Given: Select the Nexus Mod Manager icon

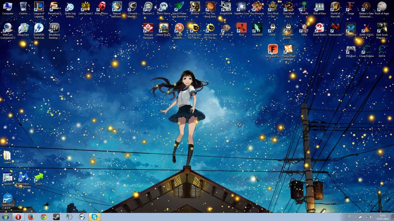Looking at the screenshot, I should 289,52.
